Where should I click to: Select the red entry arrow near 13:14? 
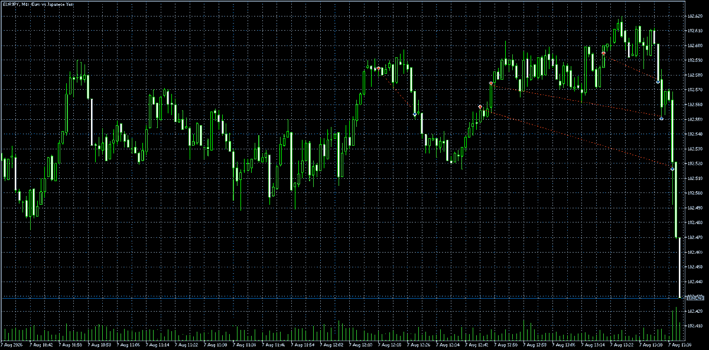click(603, 53)
